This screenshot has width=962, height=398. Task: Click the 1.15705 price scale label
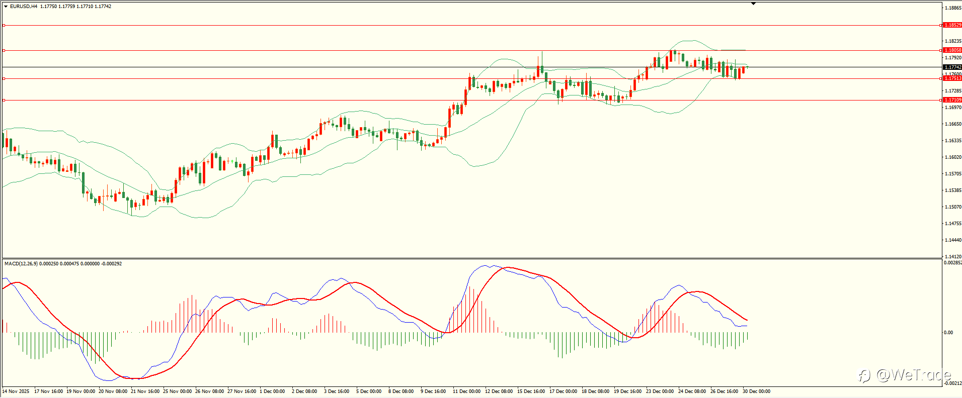(x=953, y=174)
